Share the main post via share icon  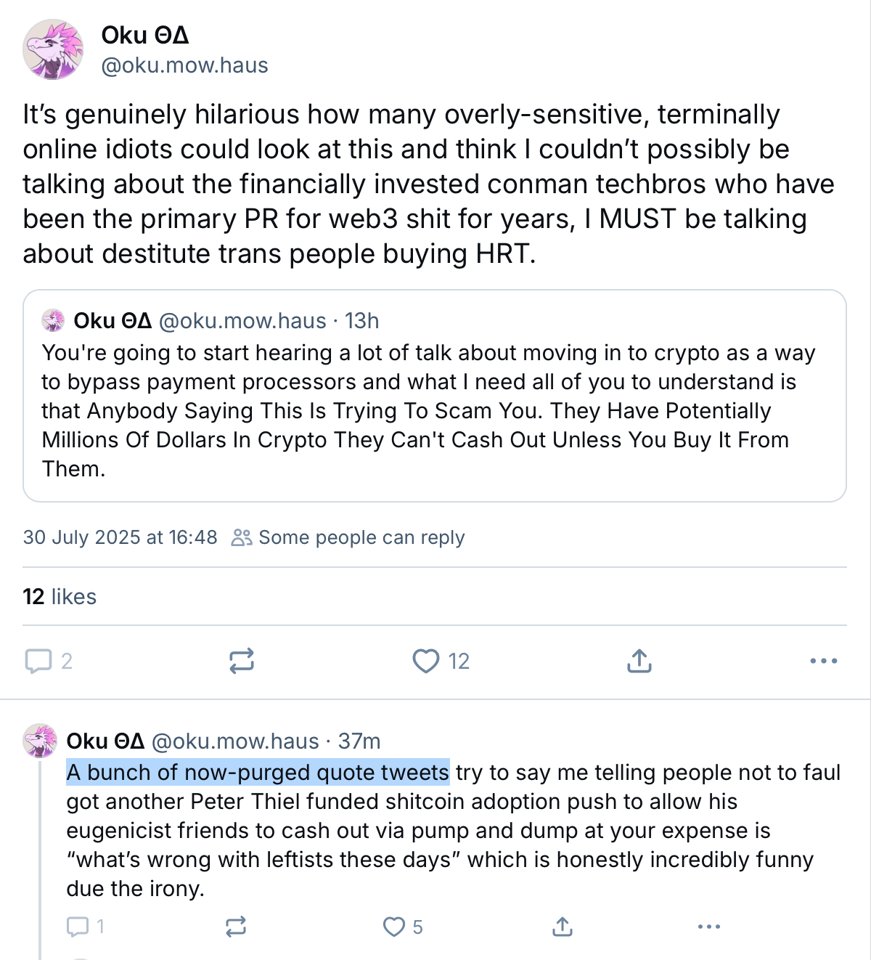639,661
